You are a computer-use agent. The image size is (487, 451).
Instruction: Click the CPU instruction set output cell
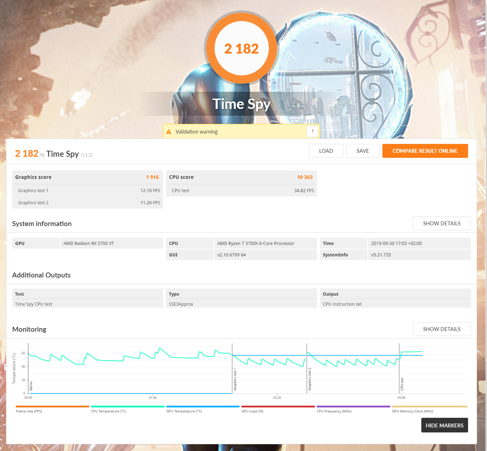[395, 304]
